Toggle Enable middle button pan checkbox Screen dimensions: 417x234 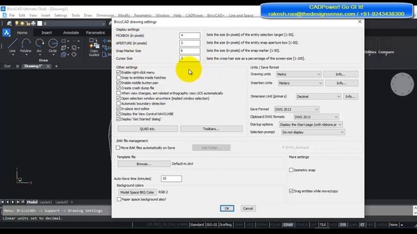[119, 83]
